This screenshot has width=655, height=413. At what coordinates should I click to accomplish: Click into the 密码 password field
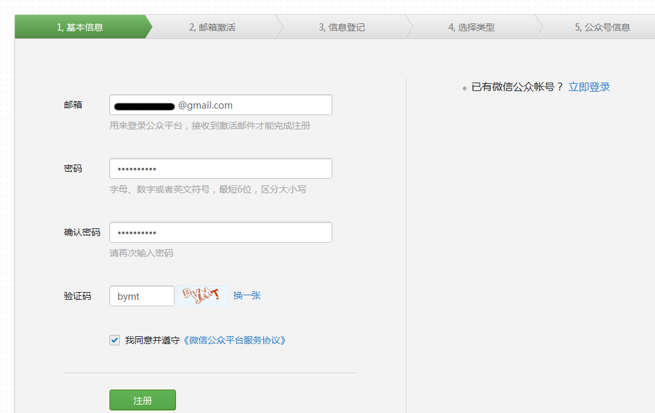pyautogui.click(x=220, y=168)
